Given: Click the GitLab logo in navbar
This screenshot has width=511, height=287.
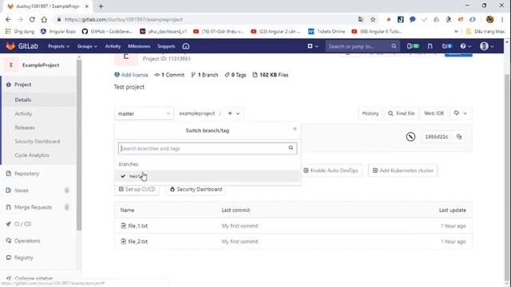Looking at the screenshot, I should coord(22,46).
